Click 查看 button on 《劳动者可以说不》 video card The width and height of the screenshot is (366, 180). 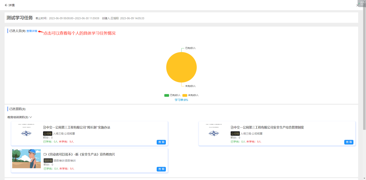(x=161, y=169)
